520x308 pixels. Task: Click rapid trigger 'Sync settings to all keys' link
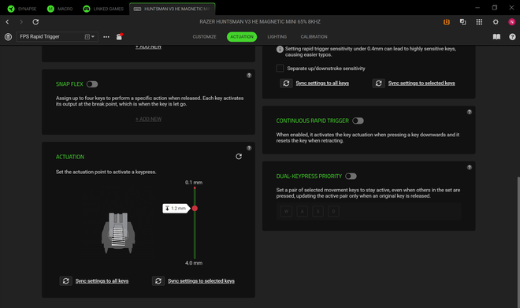click(322, 83)
